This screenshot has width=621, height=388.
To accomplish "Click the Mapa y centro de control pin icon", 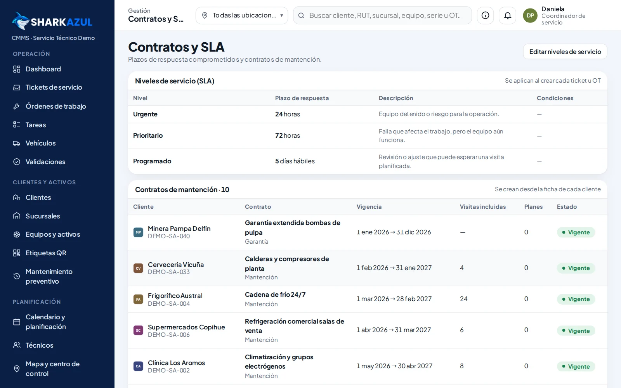I will click(x=17, y=369).
